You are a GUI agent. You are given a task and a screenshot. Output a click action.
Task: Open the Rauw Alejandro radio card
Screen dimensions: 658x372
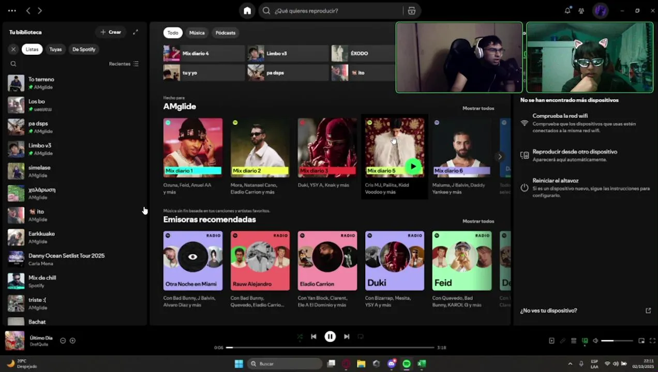pos(260,260)
